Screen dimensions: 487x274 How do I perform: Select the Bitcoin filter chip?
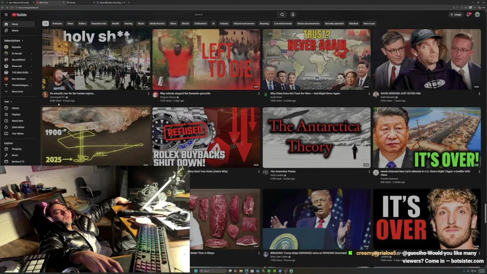coord(185,24)
